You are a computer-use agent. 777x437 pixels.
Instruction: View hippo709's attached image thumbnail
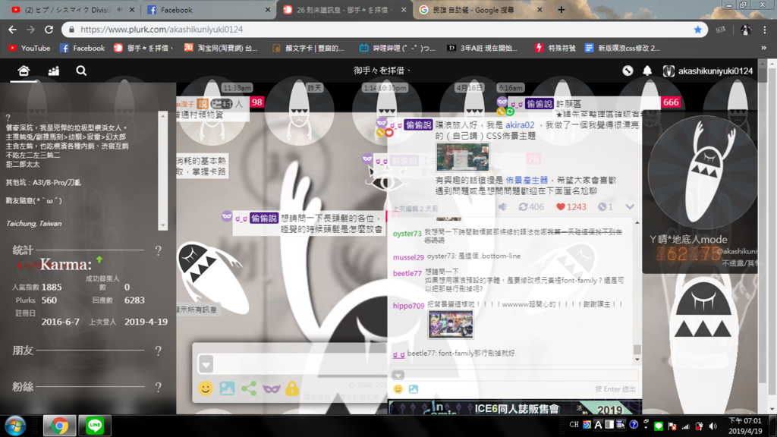click(451, 325)
